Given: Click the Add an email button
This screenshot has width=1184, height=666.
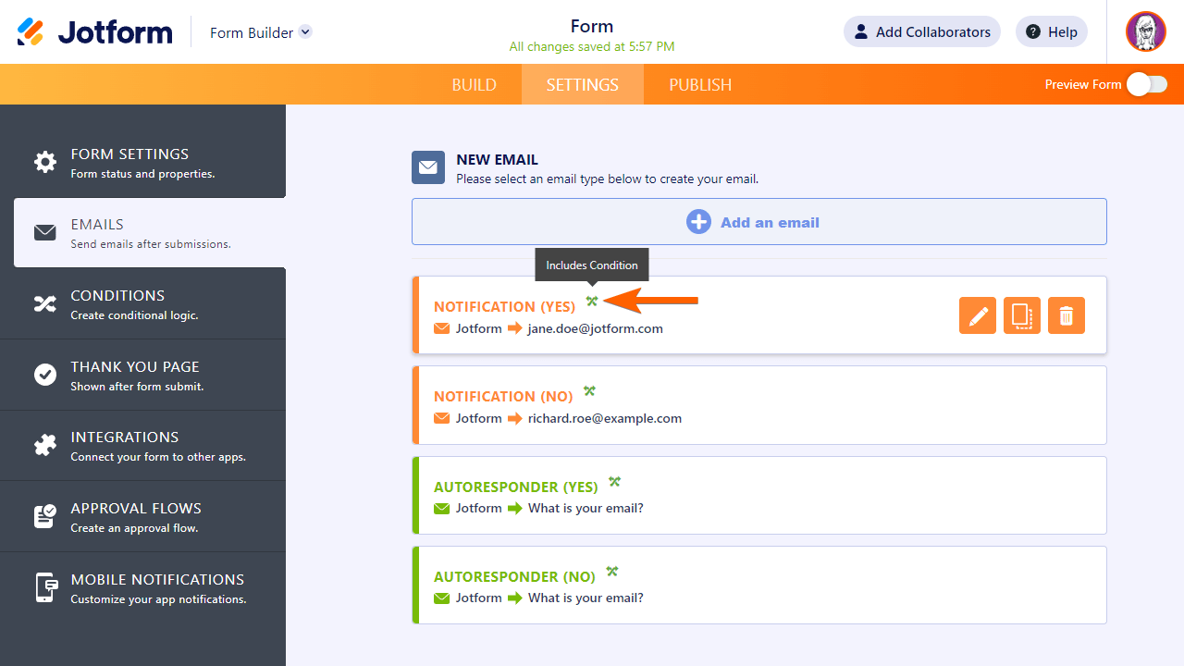Looking at the screenshot, I should (x=758, y=222).
